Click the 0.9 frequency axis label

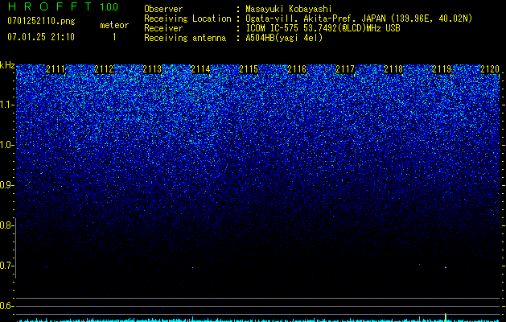click(x=6, y=185)
